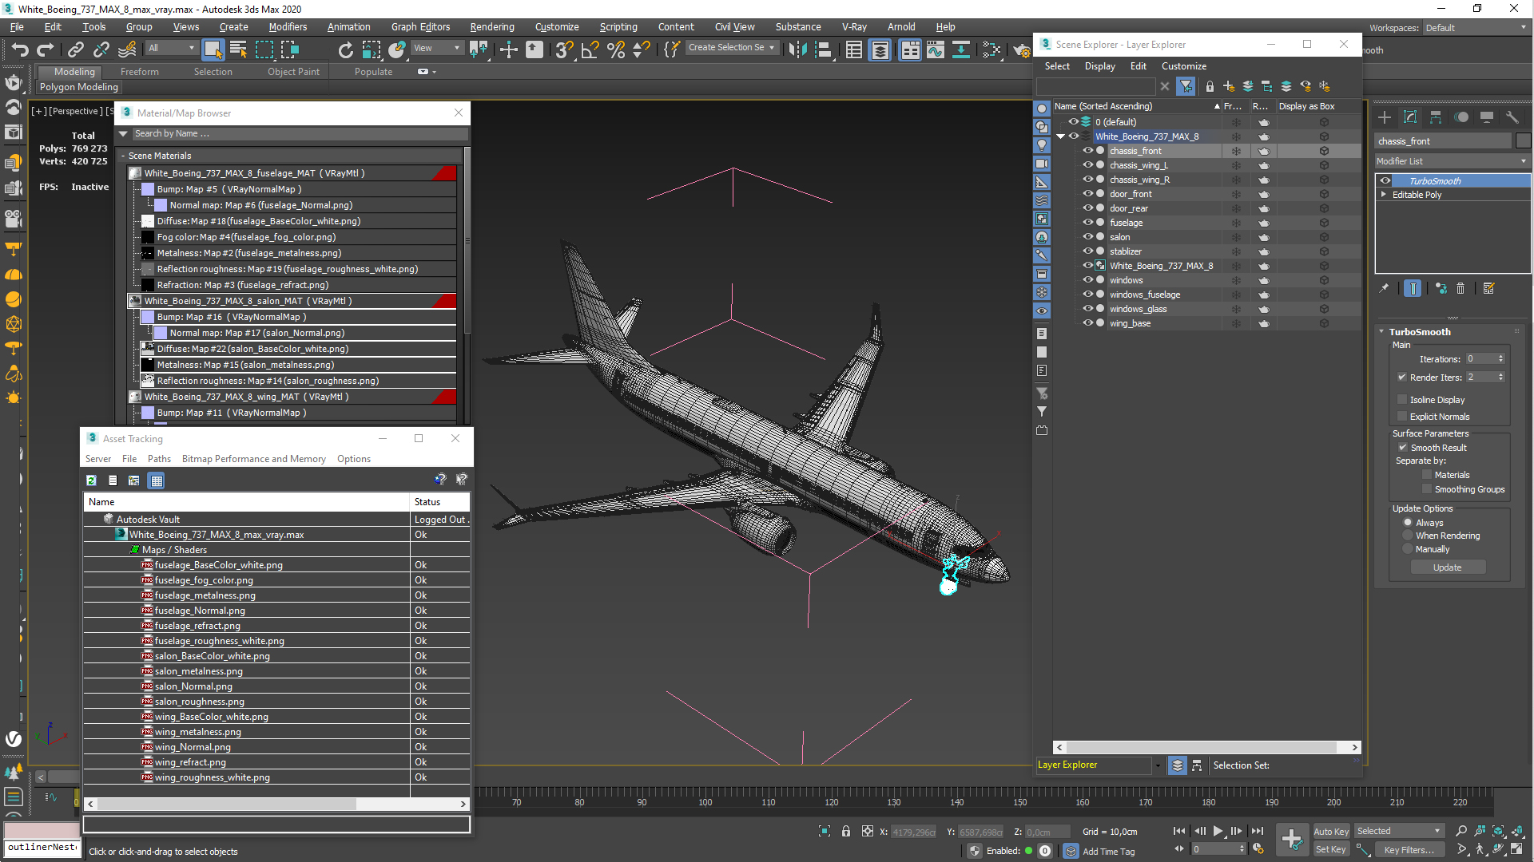Open Select by Name list tool
This screenshot has width=1534, height=862.
click(238, 49)
